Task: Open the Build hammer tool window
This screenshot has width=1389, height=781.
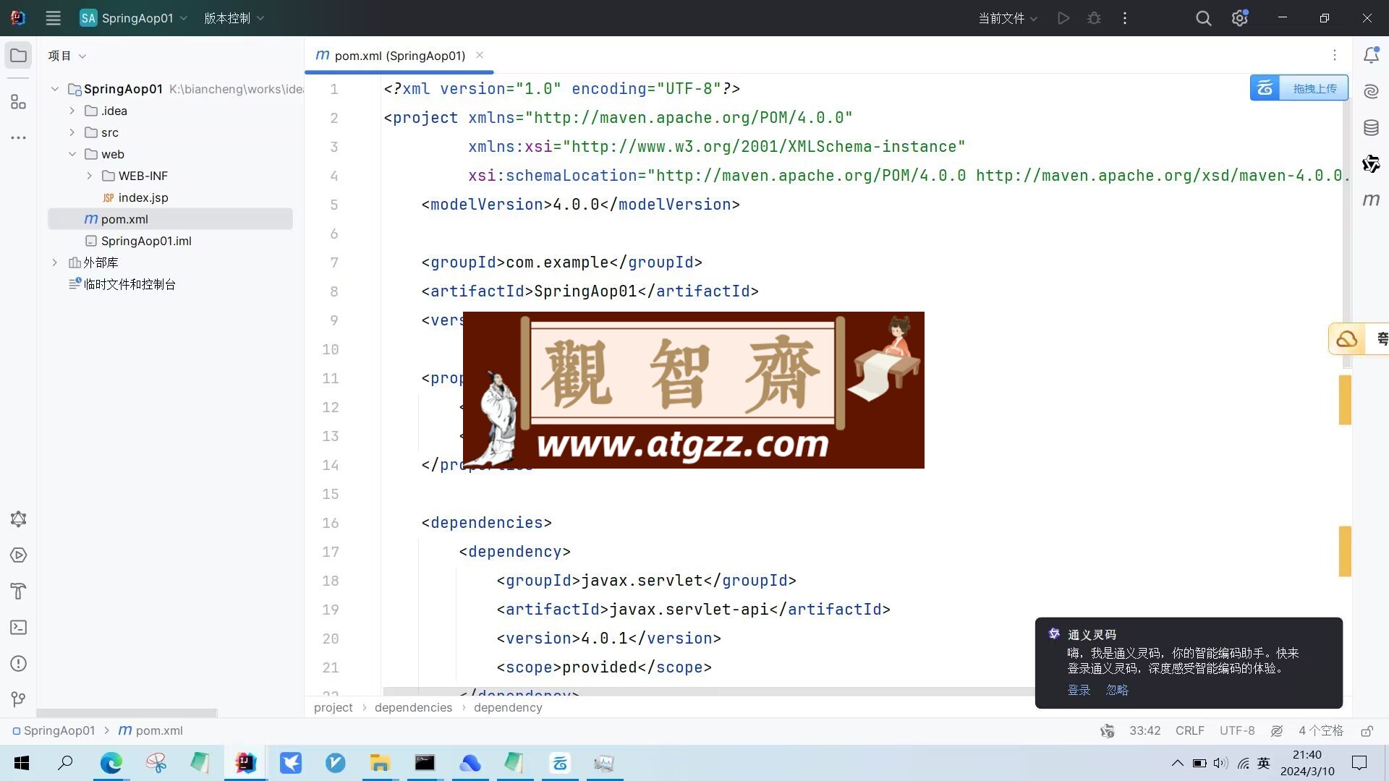Action: click(18, 591)
